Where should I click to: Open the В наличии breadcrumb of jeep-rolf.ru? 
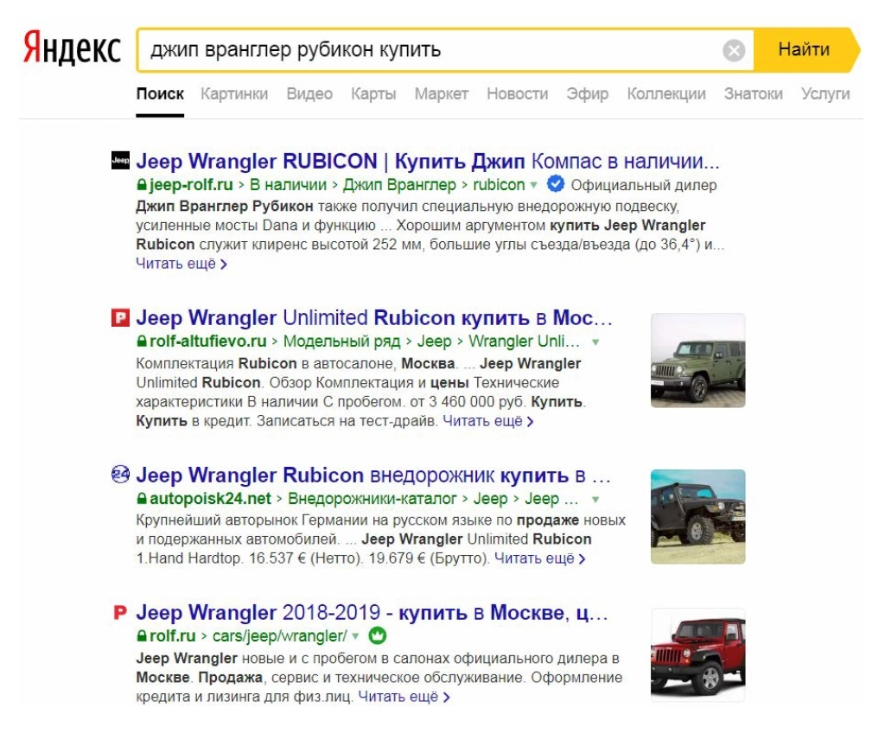pyautogui.click(x=288, y=185)
